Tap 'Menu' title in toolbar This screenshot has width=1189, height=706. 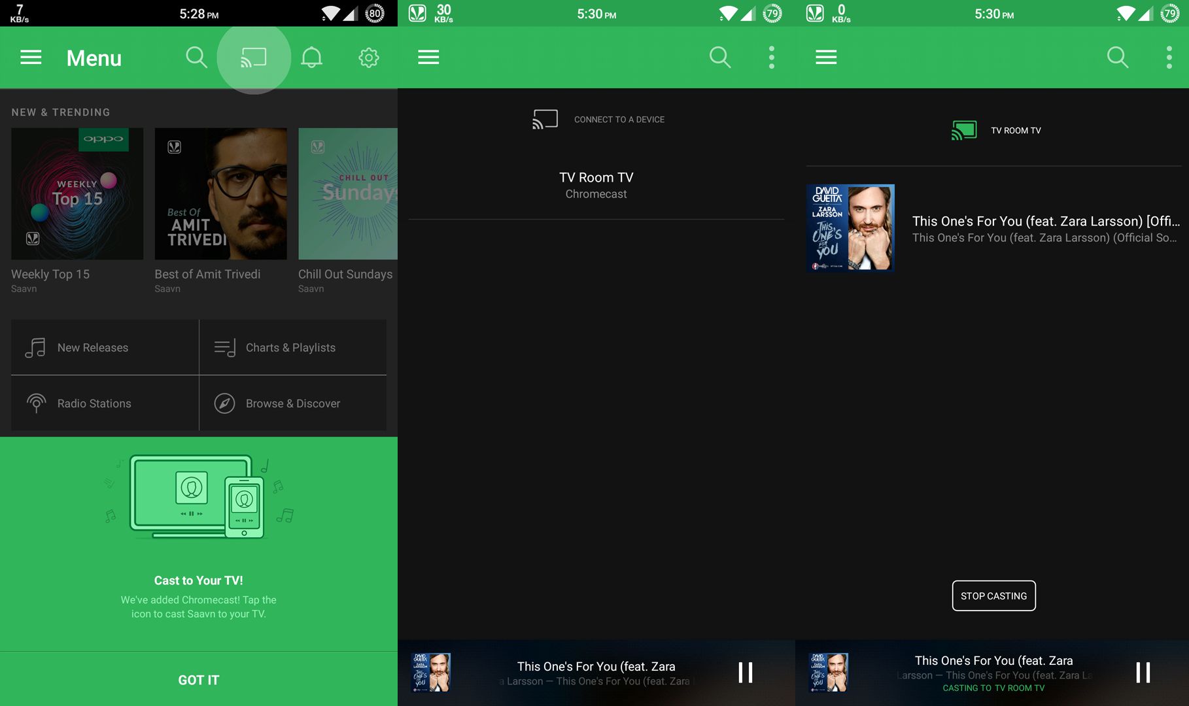(x=94, y=58)
